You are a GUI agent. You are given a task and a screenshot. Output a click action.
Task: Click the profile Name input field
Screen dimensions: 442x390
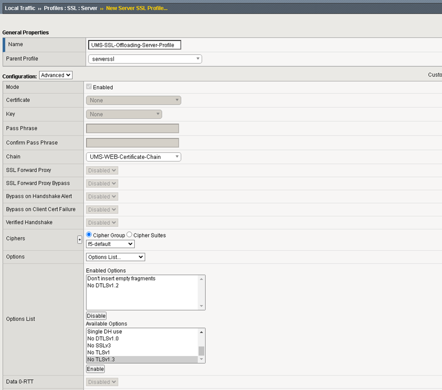[134, 45]
